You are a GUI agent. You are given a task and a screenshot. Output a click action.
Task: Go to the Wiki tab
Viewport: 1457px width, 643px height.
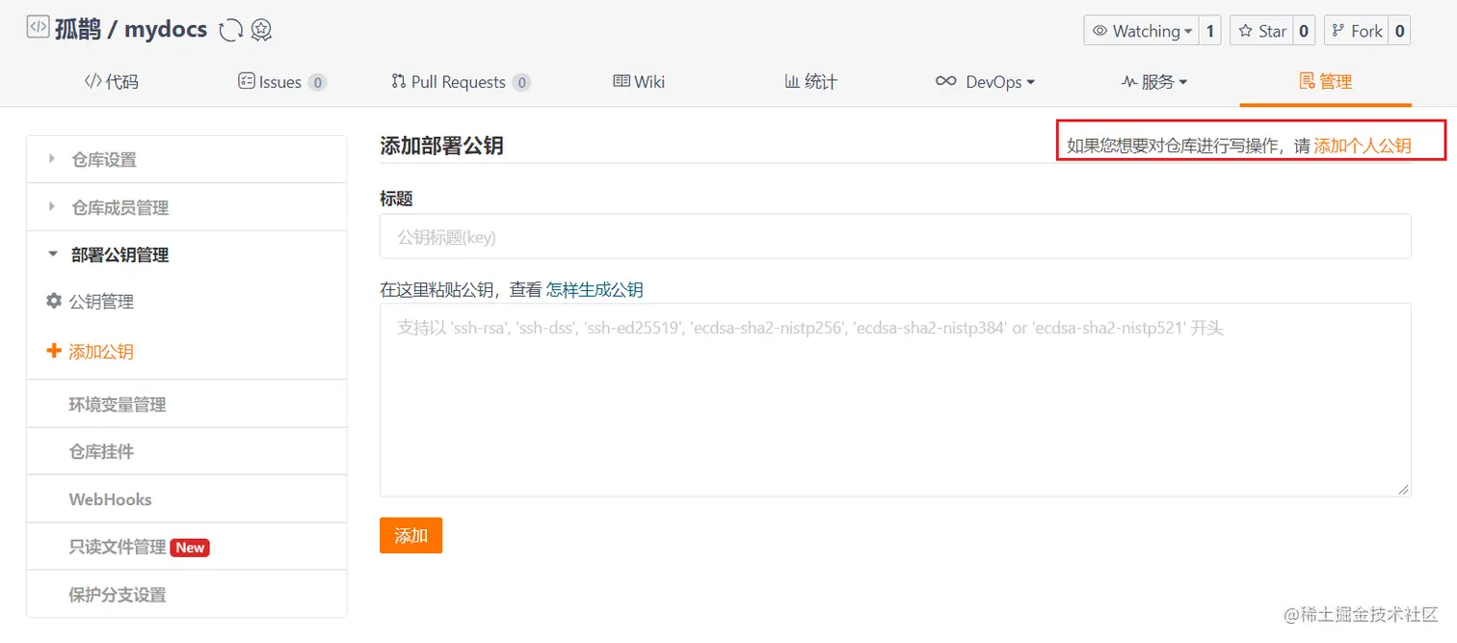pyautogui.click(x=639, y=82)
